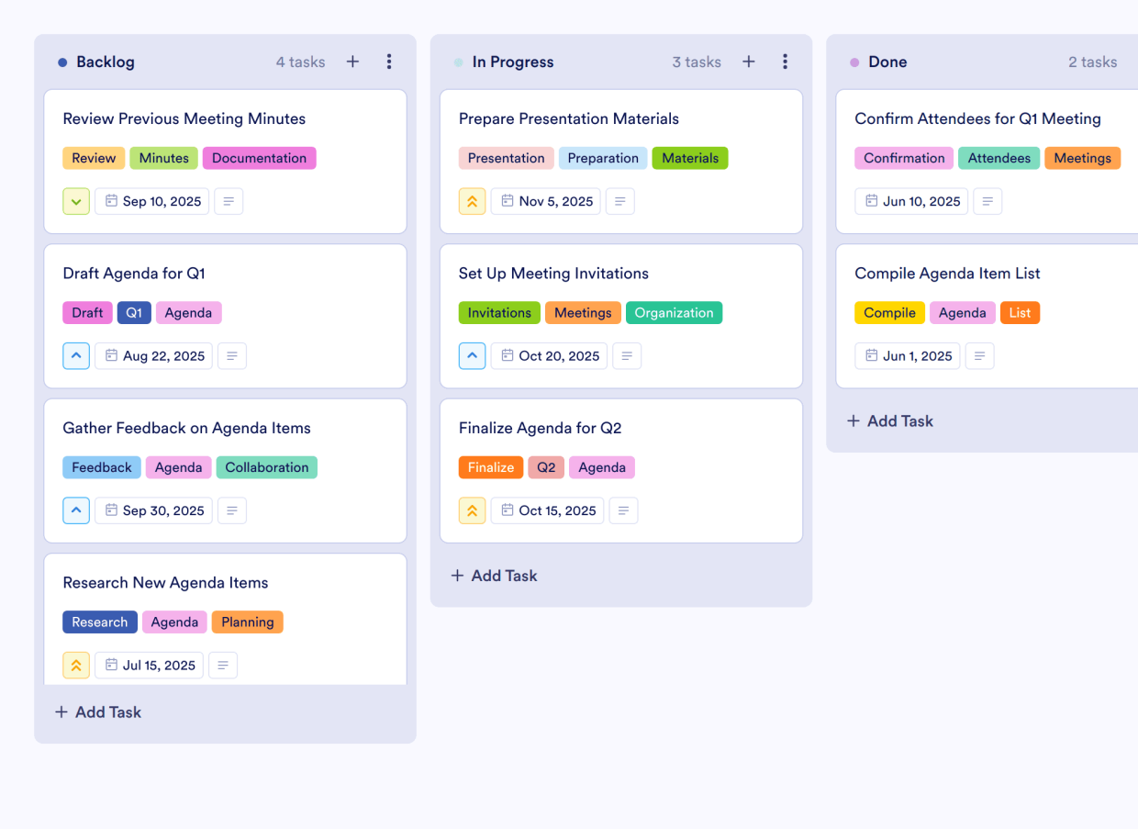1138x829 pixels.
Task: Click plus icon in Backlog column header
Action: tap(352, 62)
